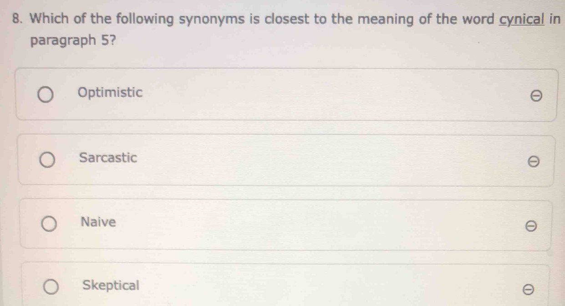Select the Naive radio button
Viewport: 565px width, 306px height.
(x=49, y=224)
